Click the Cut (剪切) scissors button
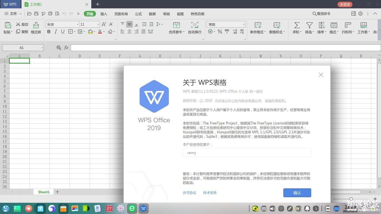Screen dimensions: 381x214 tap(22, 25)
